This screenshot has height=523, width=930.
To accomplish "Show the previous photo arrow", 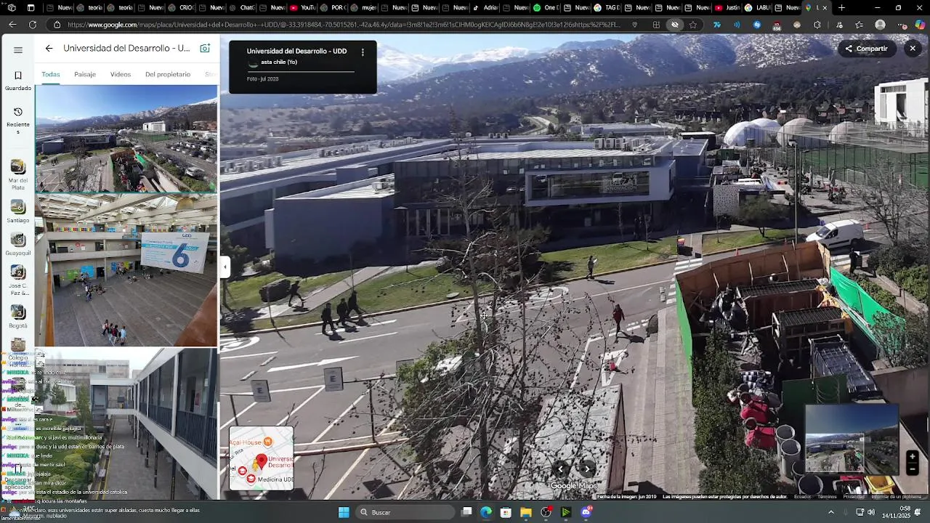I will (560, 469).
